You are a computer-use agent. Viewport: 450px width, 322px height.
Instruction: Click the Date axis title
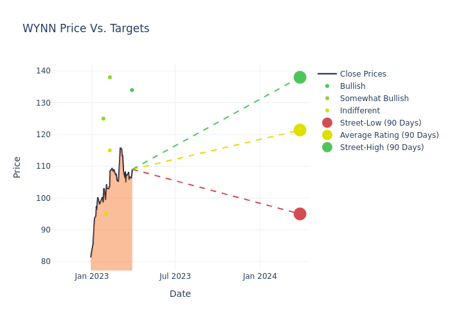coord(180,294)
